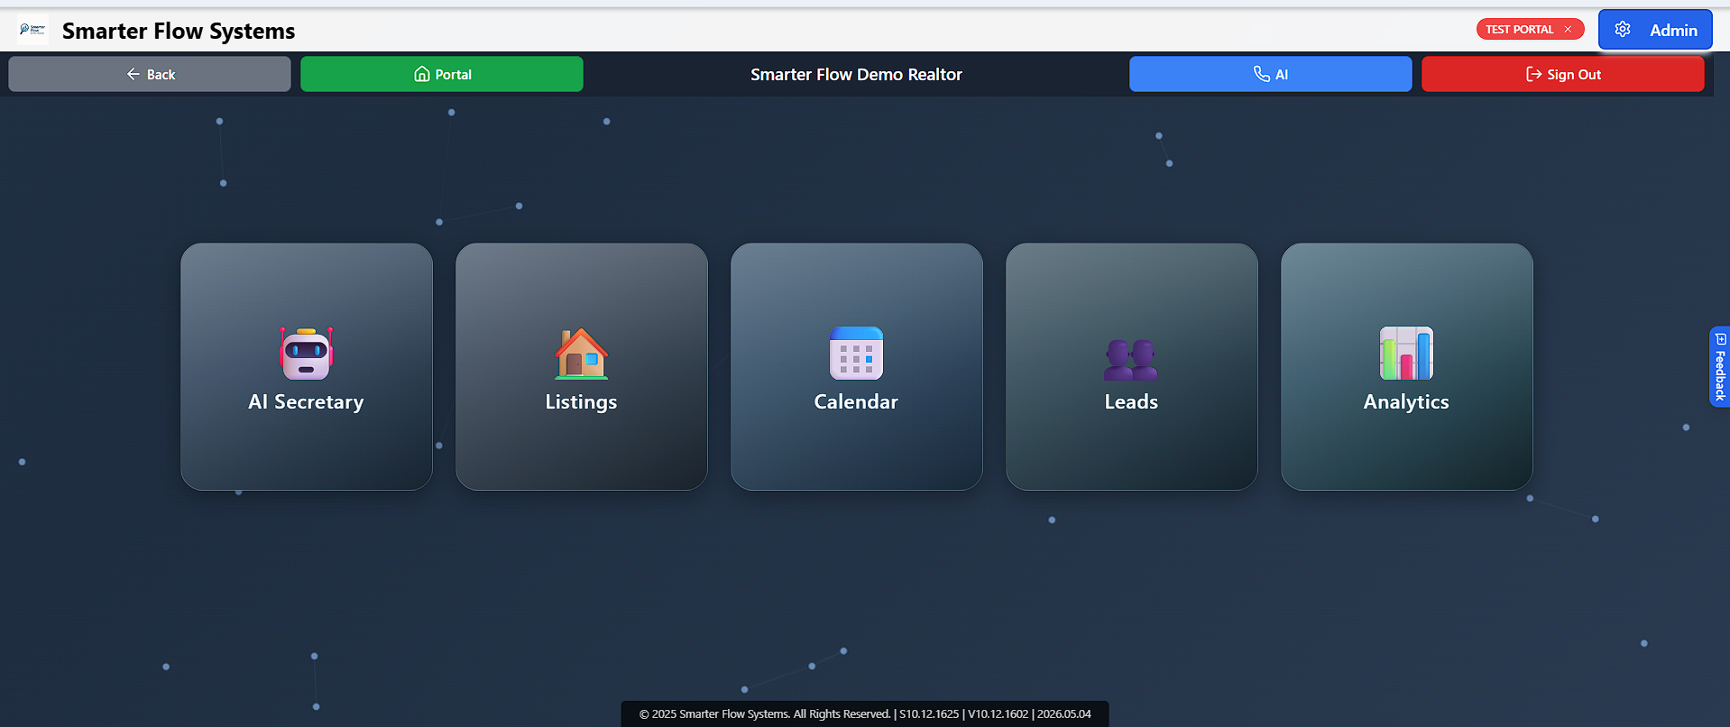
Task: Open the Feedback side tab
Action: click(x=1720, y=366)
